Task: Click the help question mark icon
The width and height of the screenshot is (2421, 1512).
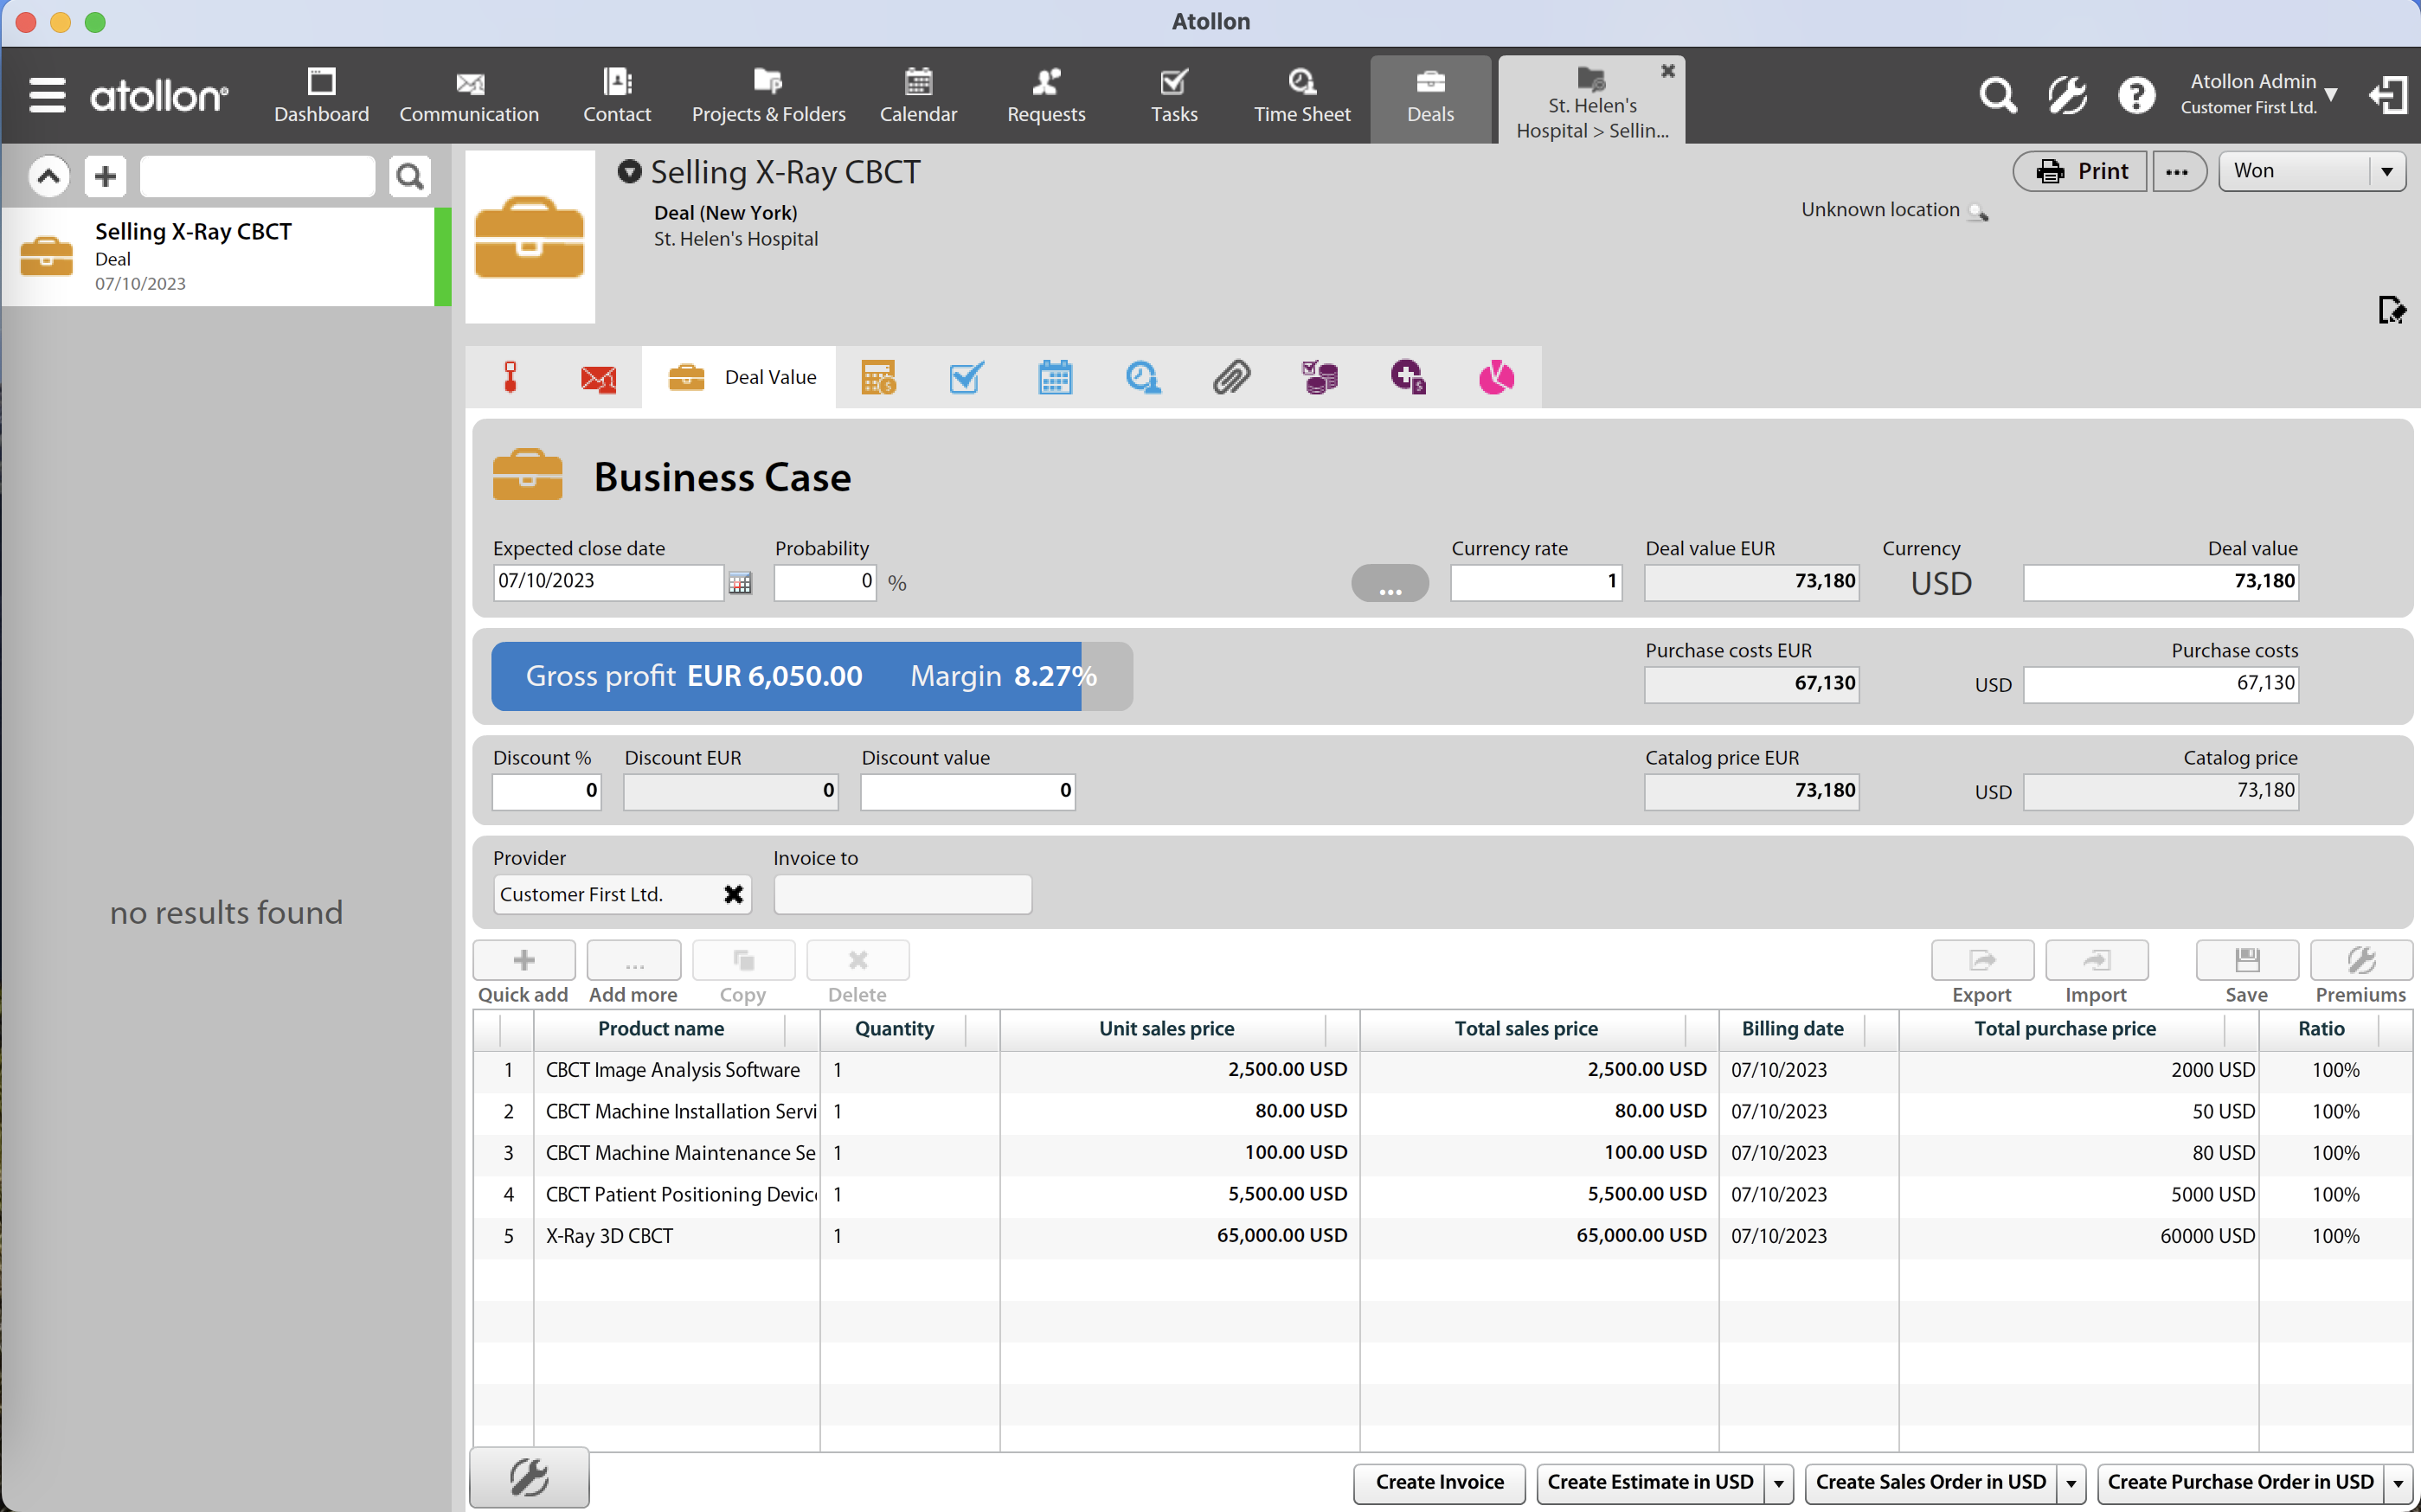Action: click(x=2136, y=96)
